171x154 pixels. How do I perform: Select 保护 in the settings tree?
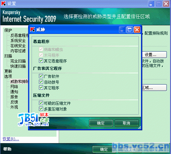tap(8, 30)
